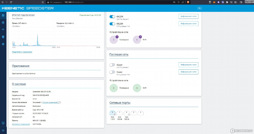Image resolution: width=254 pixels, height=134 pixels.
Task: Open the 'Сетевые порты' section heading
Action: (x=120, y=103)
